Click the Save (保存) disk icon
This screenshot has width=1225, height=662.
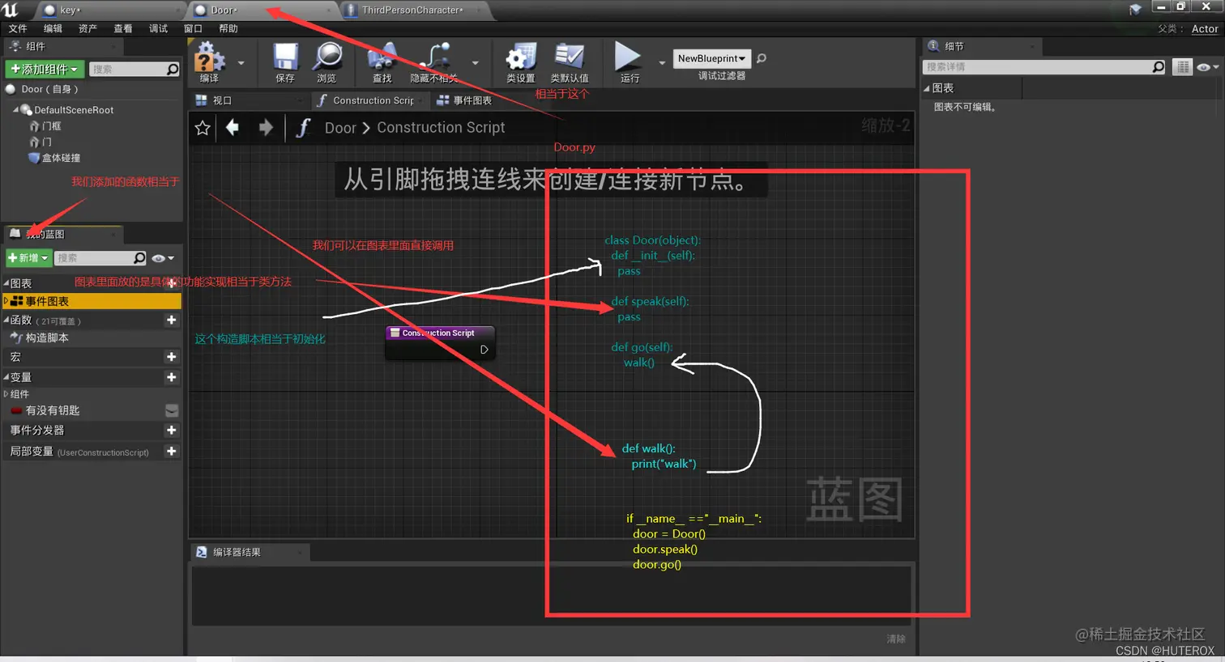(284, 57)
